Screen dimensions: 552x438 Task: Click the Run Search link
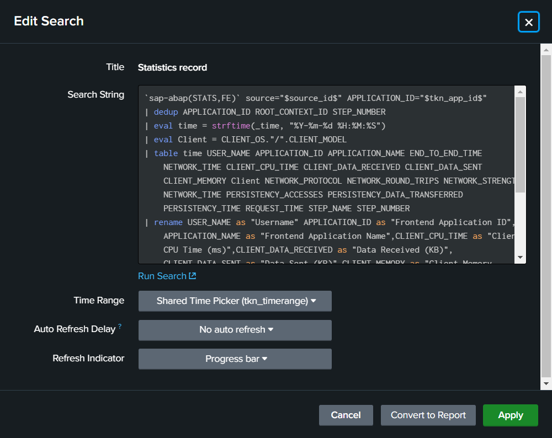[x=162, y=276]
